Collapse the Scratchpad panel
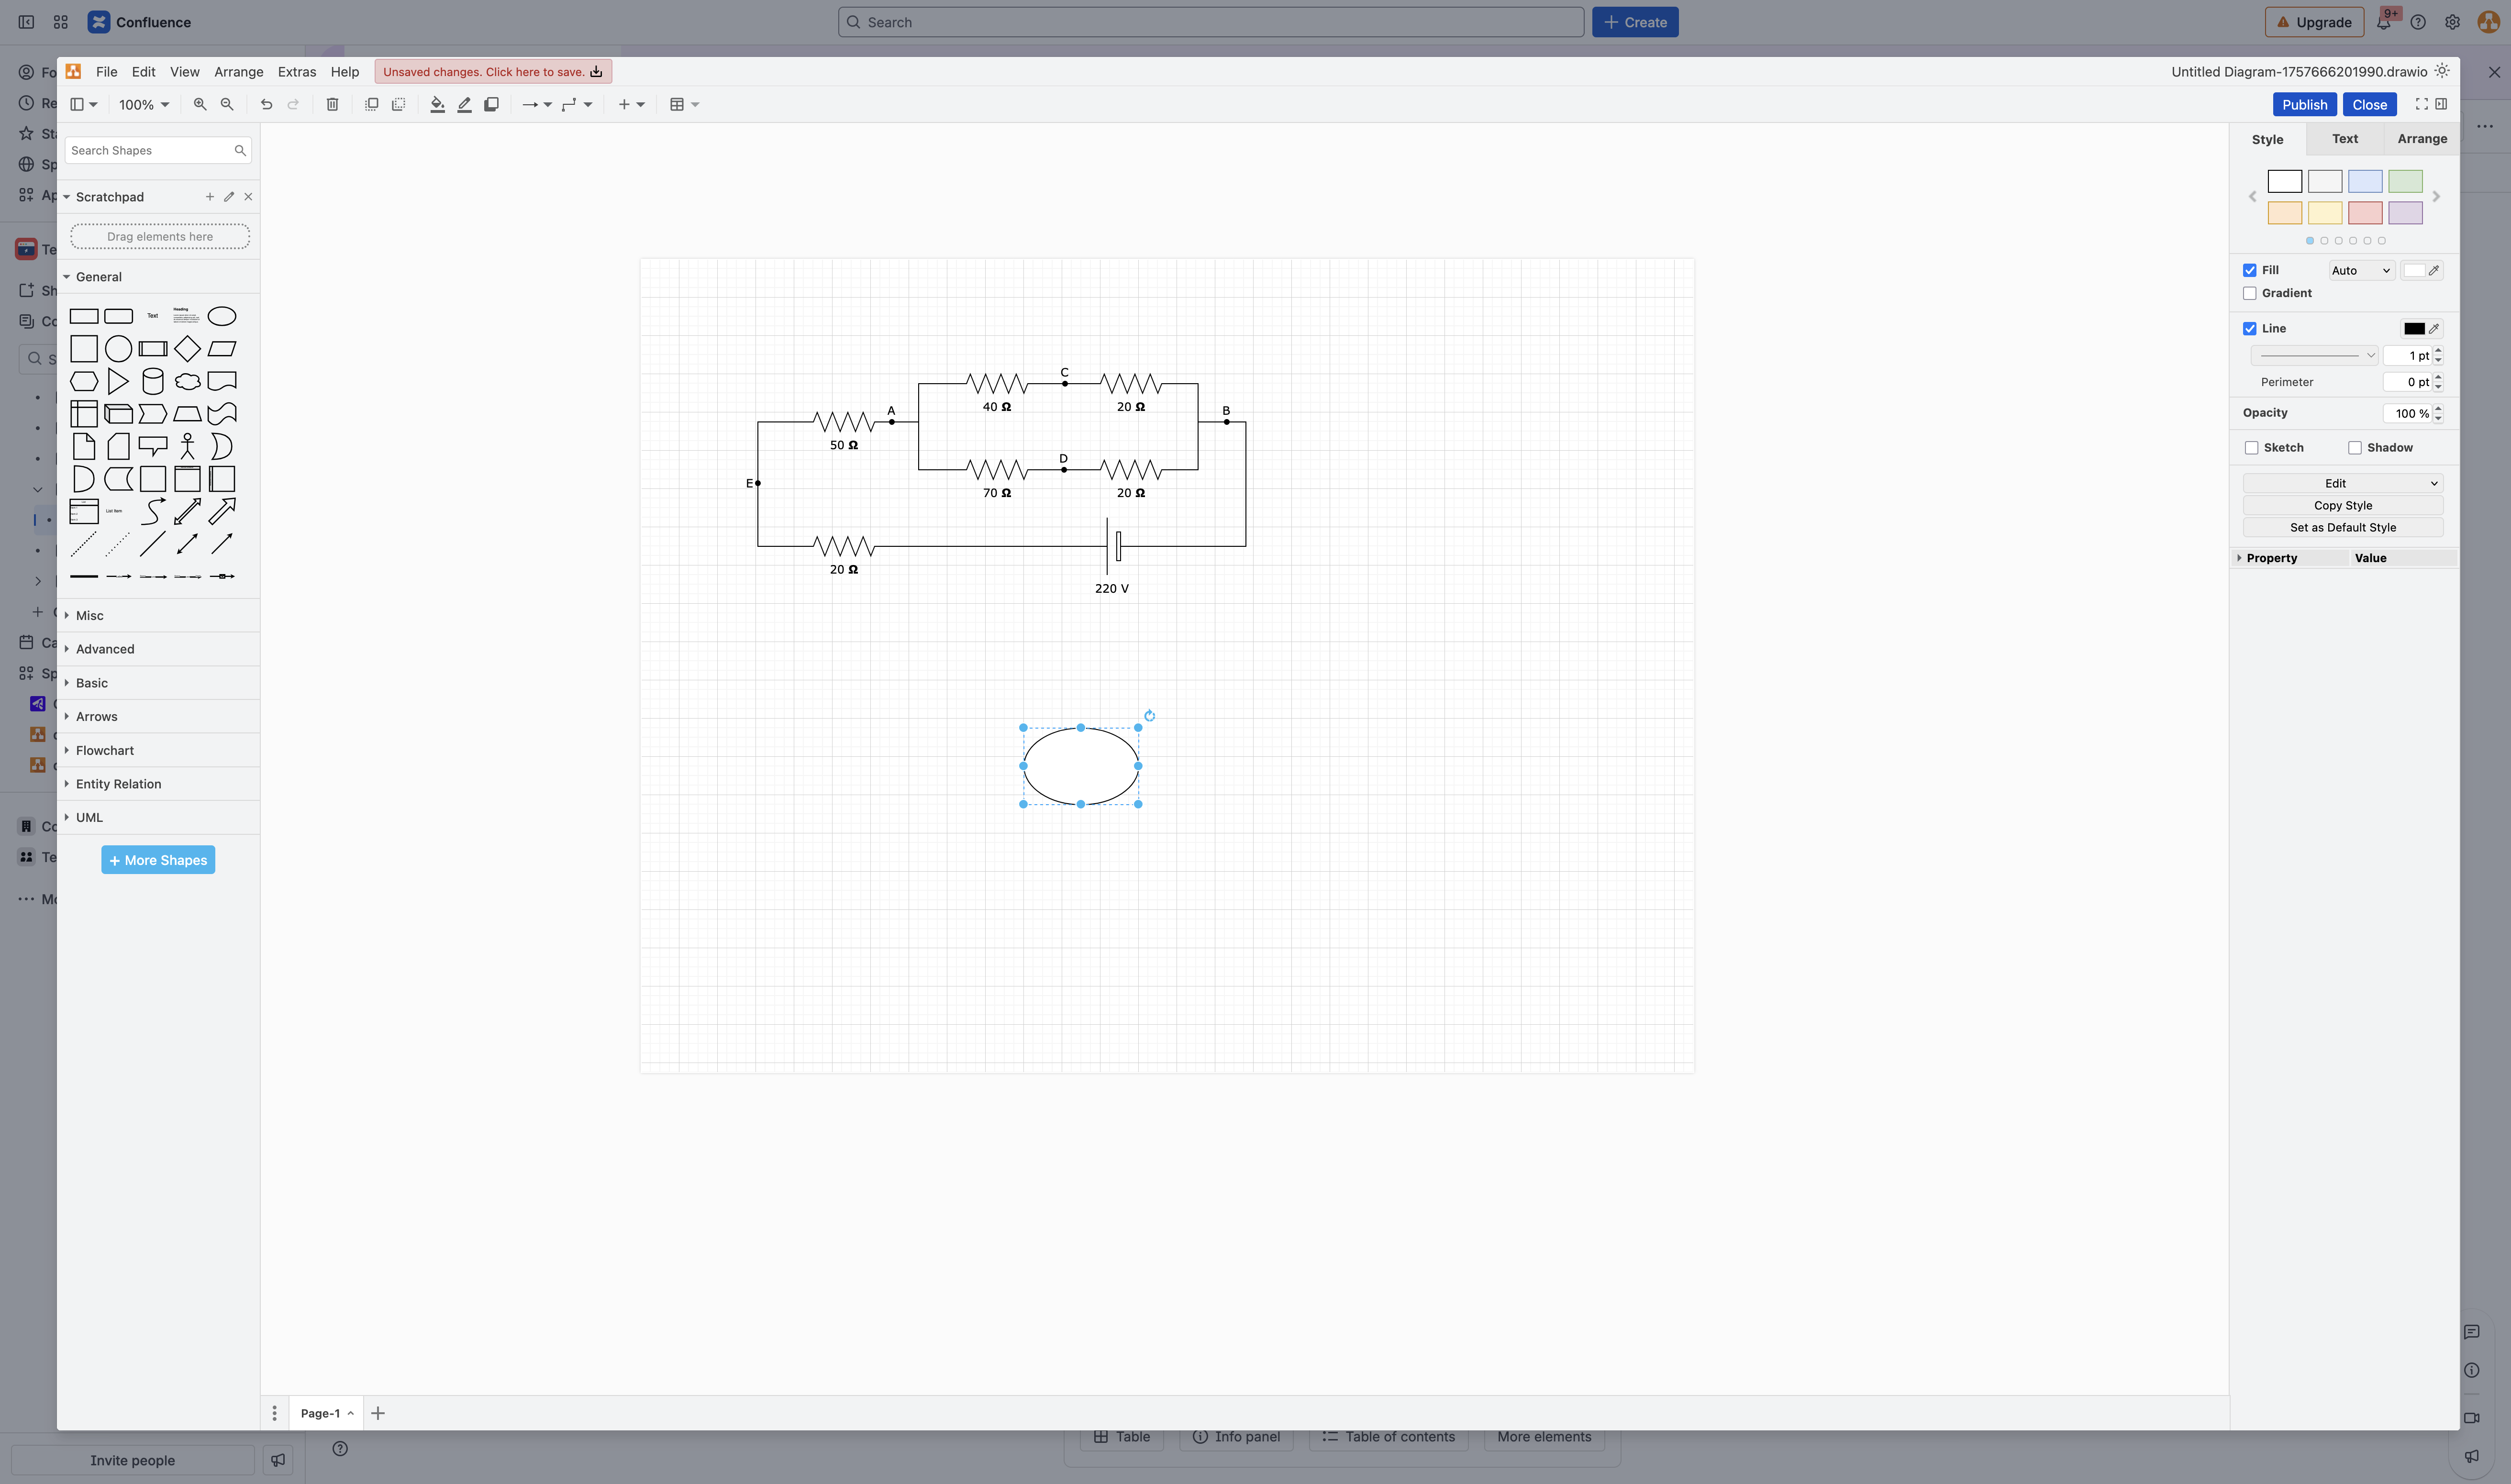This screenshot has width=2511, height=1484. pos(67,196)
